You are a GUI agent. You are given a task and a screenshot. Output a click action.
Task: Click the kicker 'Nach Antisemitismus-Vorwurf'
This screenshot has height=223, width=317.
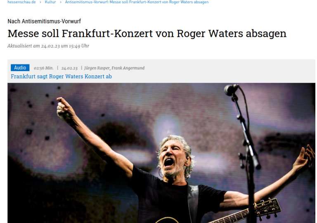44,21
